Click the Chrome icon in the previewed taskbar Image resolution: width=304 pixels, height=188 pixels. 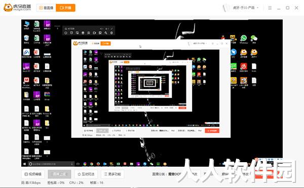pyautogui.click(x=92, y=164)
